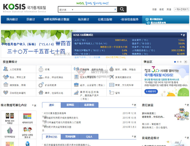Viewport: 190px width, 146px height.
Task: Click the 바로가기 button in the popup banner
Action: click(x=151, y=91)
